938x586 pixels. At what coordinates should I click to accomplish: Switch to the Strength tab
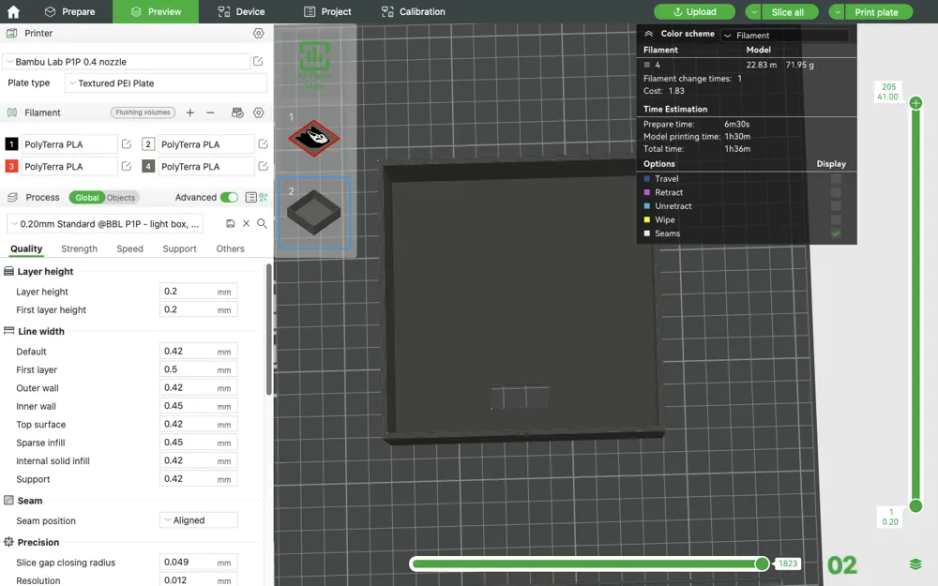[79, 249]
